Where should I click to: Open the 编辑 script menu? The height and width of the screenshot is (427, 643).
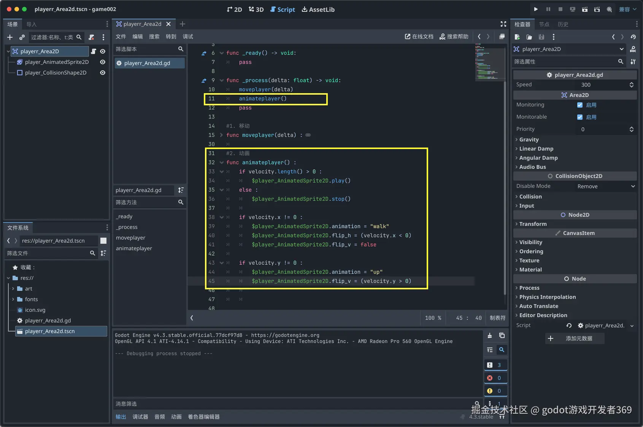pyautogui.click(x=138, y=37)
